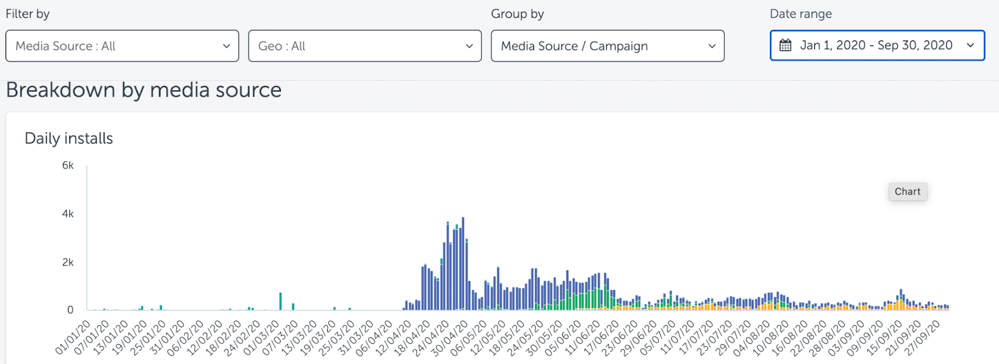Screen dimensions: 999x364
Task: Click the 01/01/20 x-axis date label
Action: 72,338
